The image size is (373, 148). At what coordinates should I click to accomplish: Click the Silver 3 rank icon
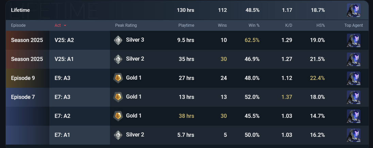point(118,40)
